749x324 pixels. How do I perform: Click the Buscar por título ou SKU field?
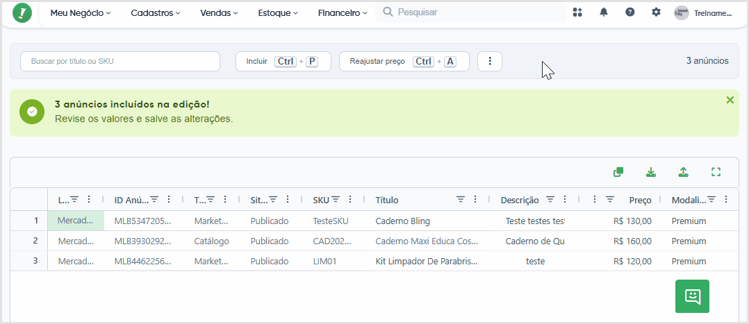coord(120,61)
